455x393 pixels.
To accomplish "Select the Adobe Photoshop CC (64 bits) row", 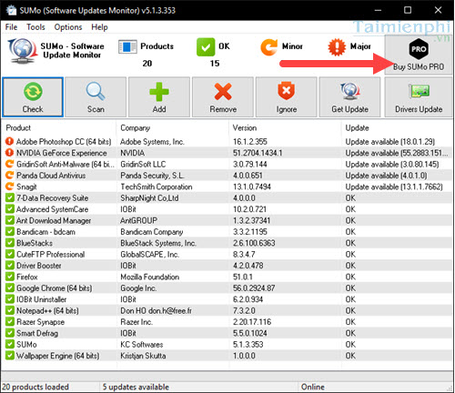I will 227,142.
